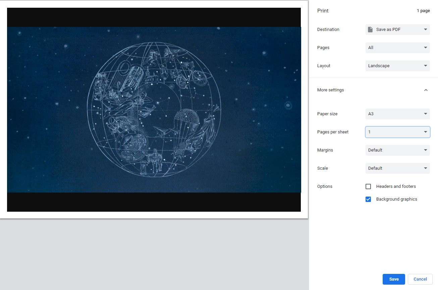Click the Options label
This screenshot has height=290, width=438.
click(325, 187)
